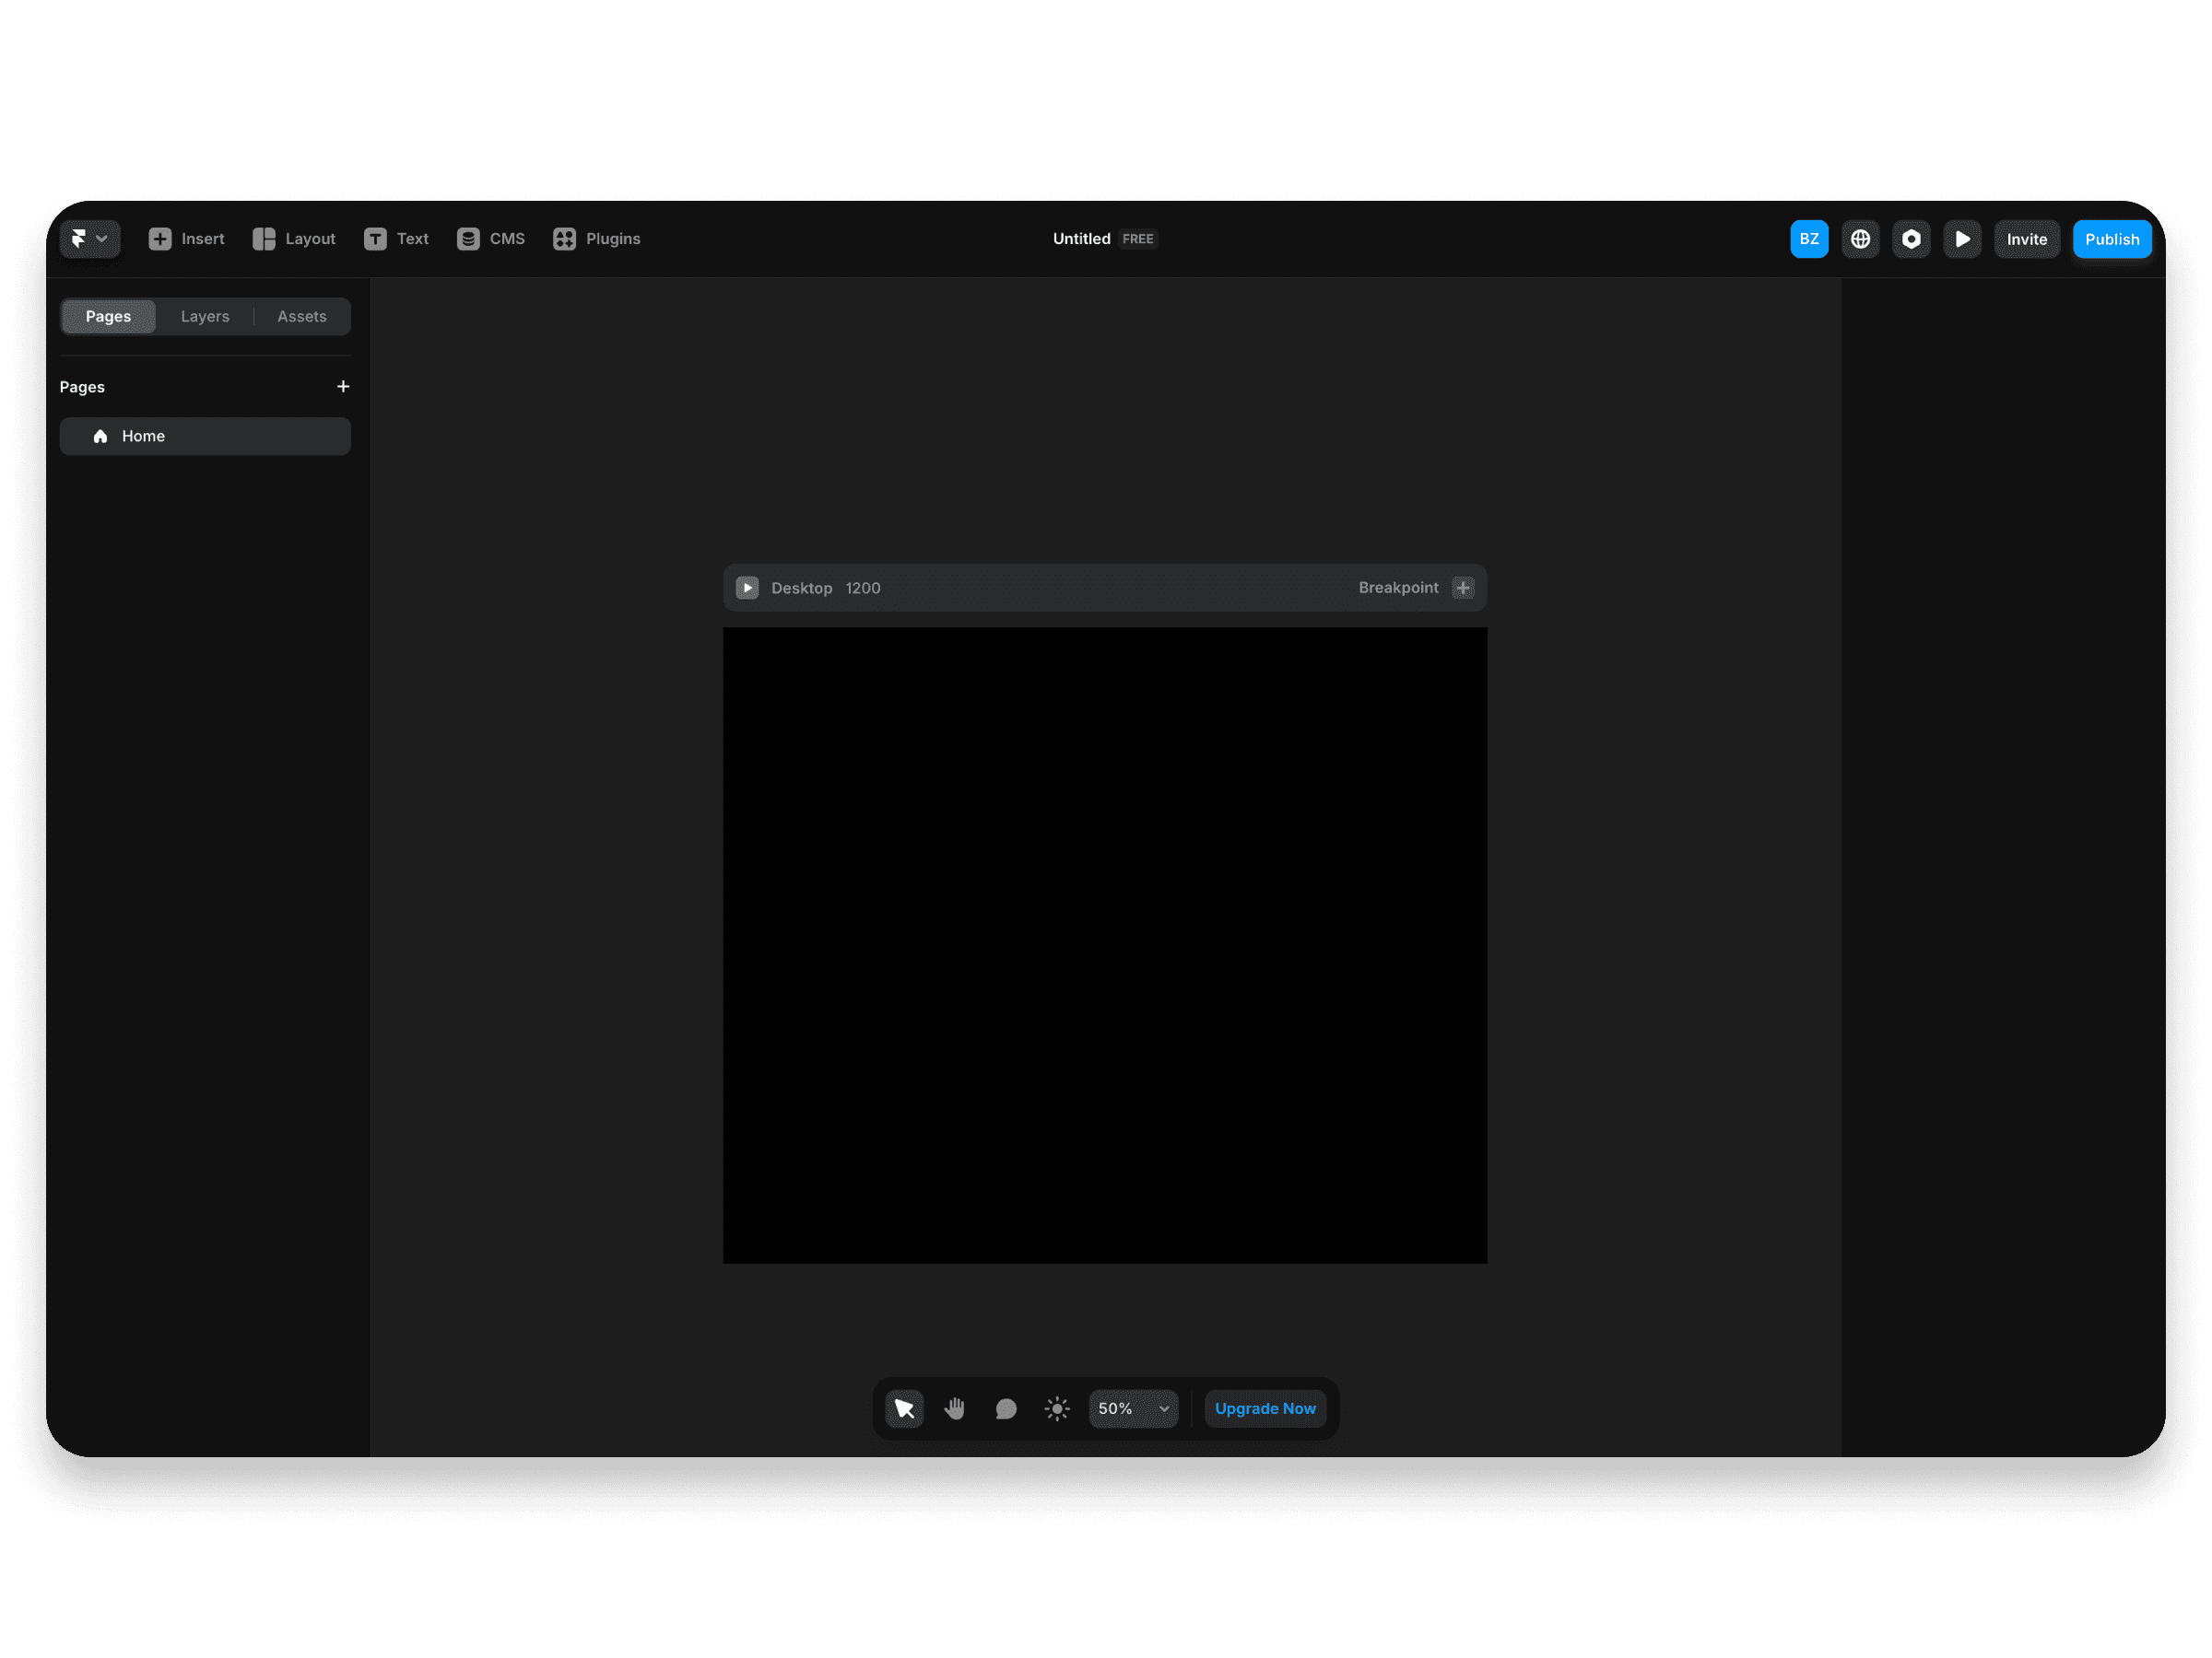Add a new page with plus icon
Screen dimensions: 2212x1658
click(x=343, y=386)
